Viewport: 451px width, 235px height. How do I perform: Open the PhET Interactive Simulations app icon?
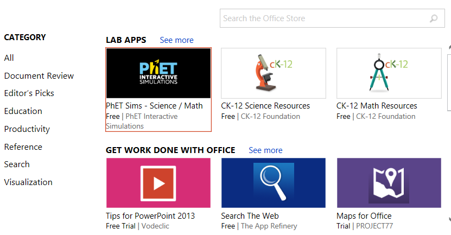[x=158, y=73]
